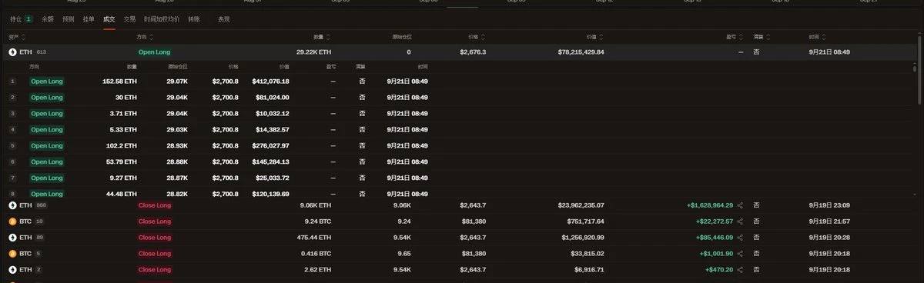Sort by the 资产 column arrows

[23, 37]
